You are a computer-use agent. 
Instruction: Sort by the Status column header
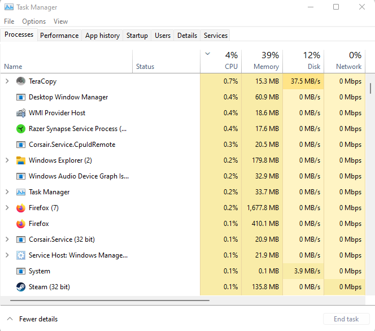coord(166,62)
